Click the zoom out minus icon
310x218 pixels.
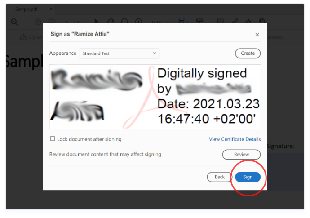(124, 21)
